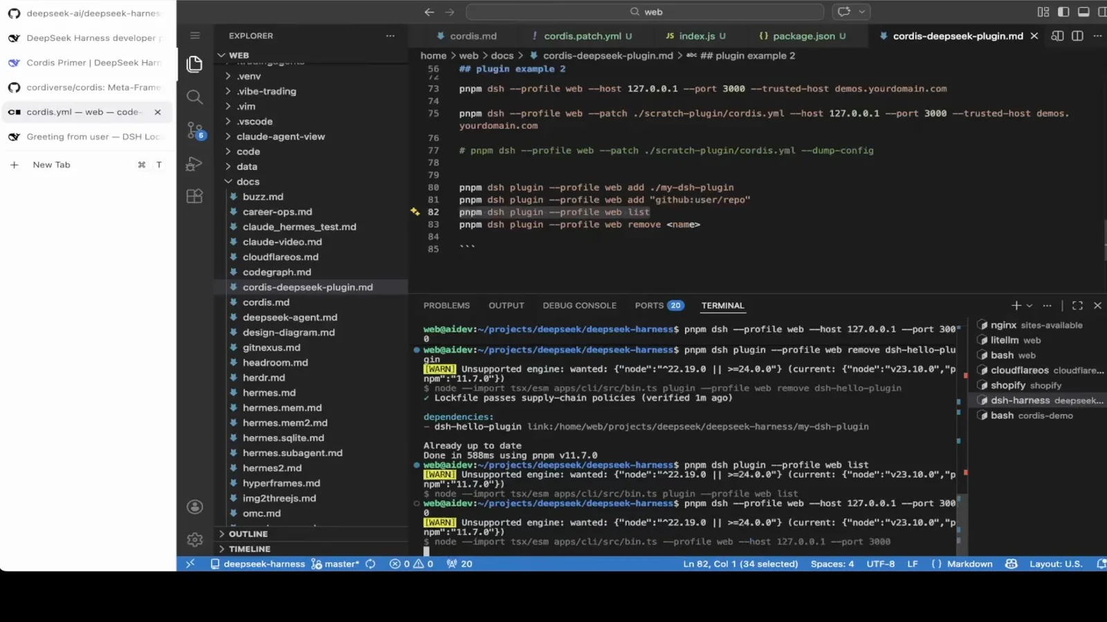
Task: Open the Run and Debug view
Action: 194,164
